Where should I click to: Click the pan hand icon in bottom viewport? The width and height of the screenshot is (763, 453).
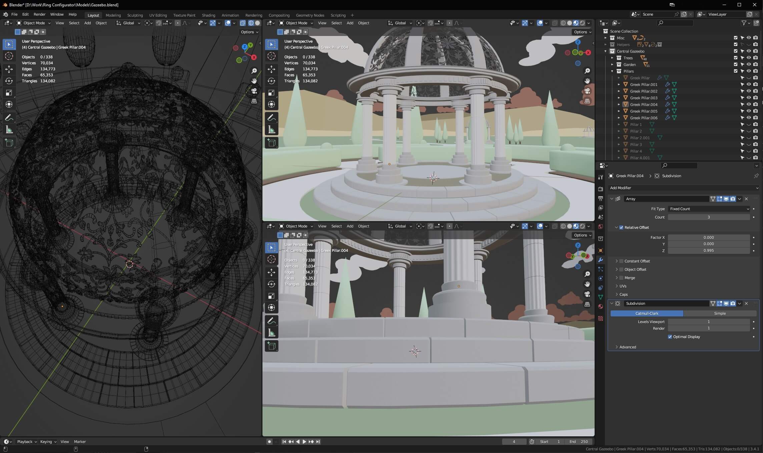(x=587, y=284)
